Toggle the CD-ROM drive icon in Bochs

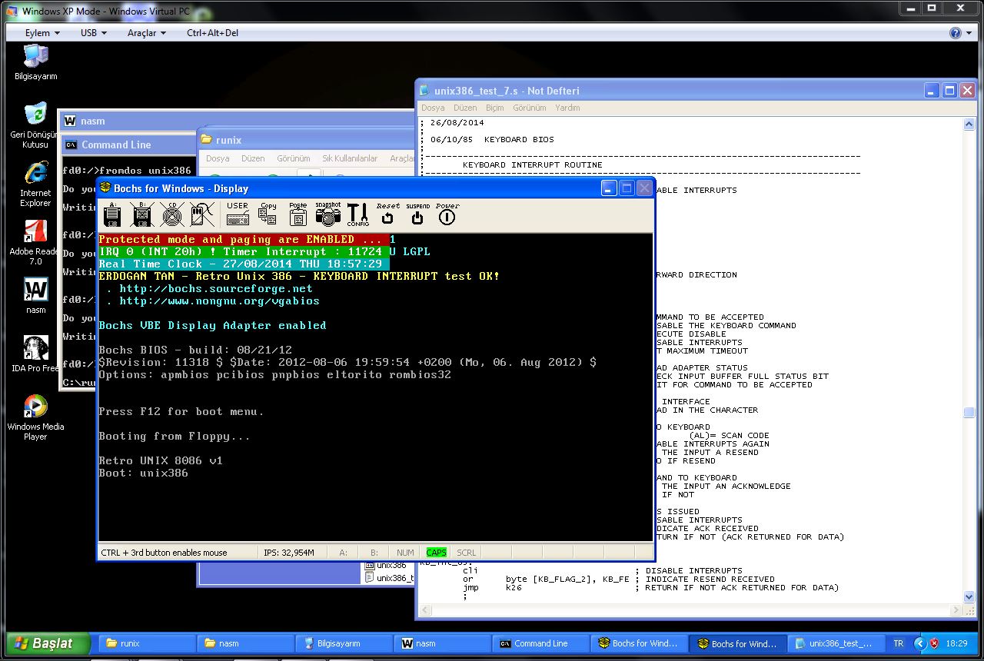pyautogui.click(x=173, y=214)
